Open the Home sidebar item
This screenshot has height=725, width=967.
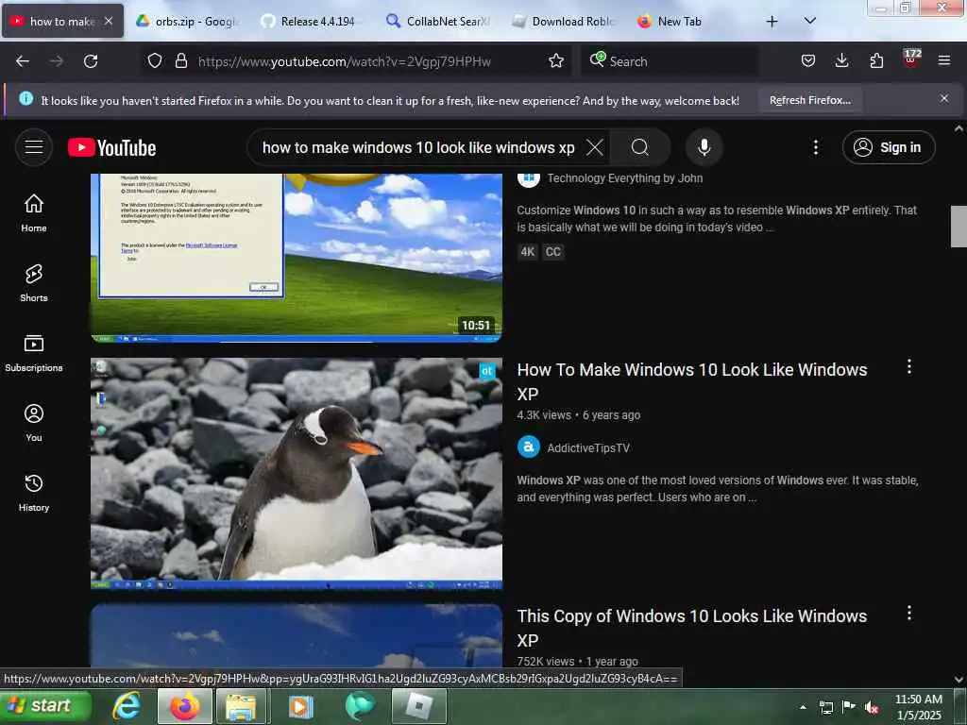[x=34, y=212]
